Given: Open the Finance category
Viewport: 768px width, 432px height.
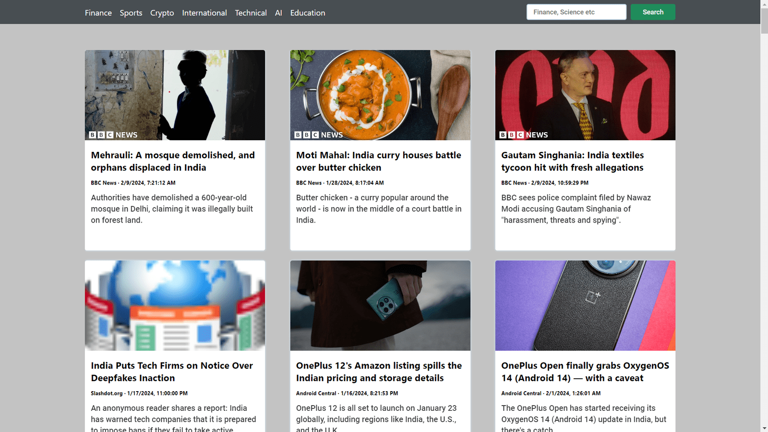Looking at the screenshot, I should pyautogui.click(x=98, y=13).
